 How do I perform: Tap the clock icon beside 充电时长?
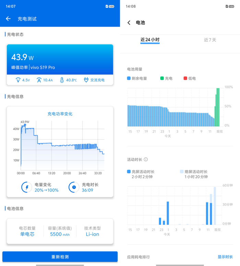pyautogui.click(x=74, y=187)
